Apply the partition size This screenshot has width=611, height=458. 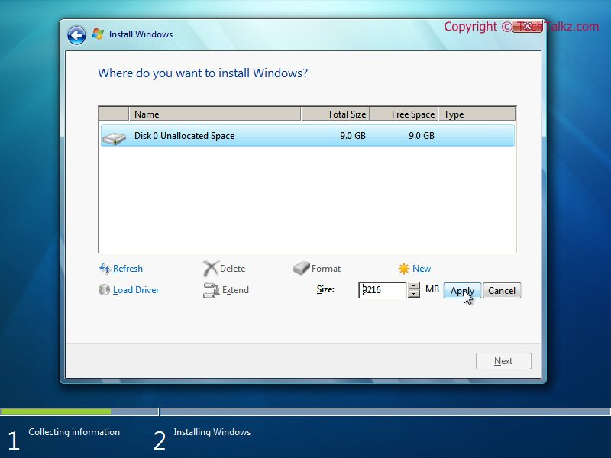462,291
